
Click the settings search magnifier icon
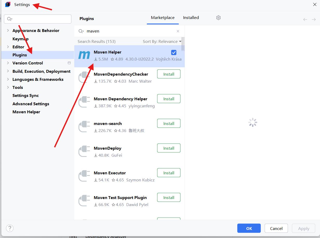tap(10, 19)
